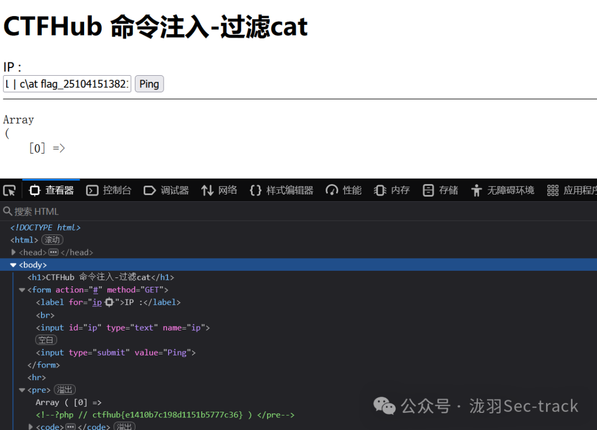Select the input id="ip" element row

click(123, 328)
